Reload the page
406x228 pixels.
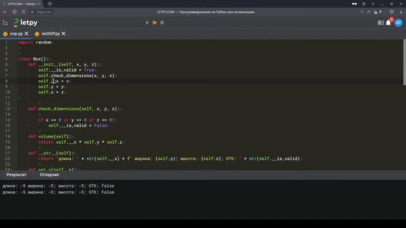click(23, 12)
